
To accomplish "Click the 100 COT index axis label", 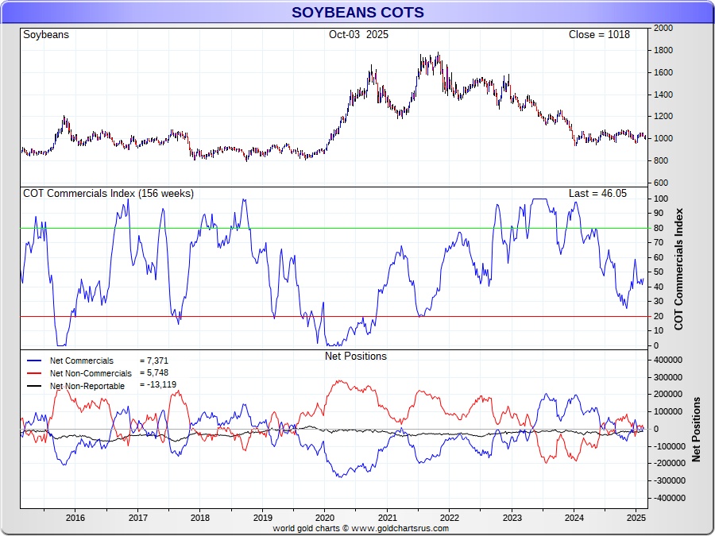I will pos(661,199).
